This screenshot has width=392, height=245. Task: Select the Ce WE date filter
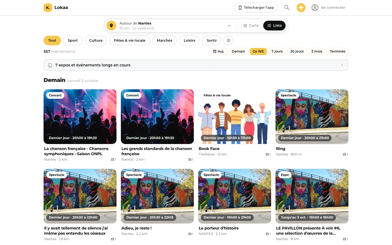pyautogui.click(x=258, y=51)
